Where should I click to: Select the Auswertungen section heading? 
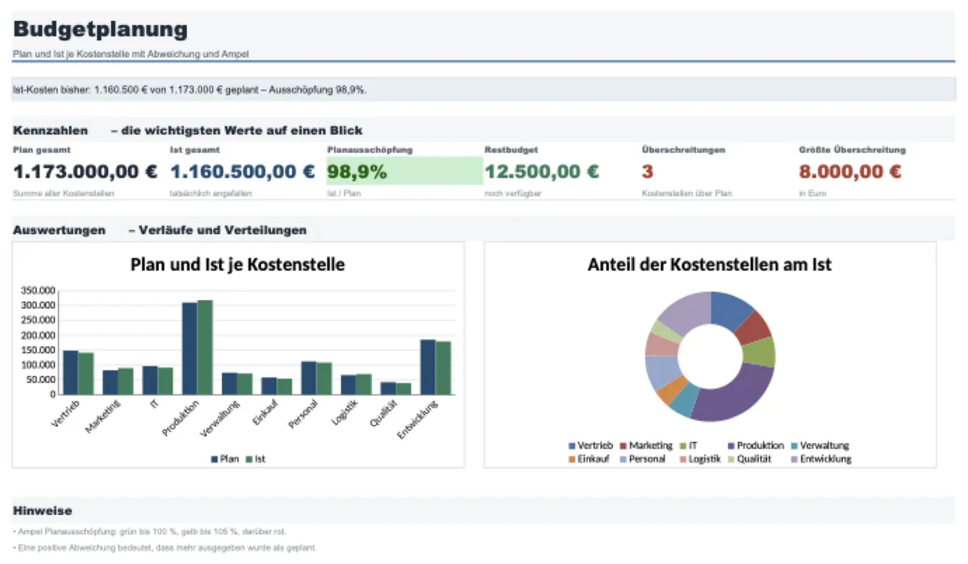tap(59, 230)
